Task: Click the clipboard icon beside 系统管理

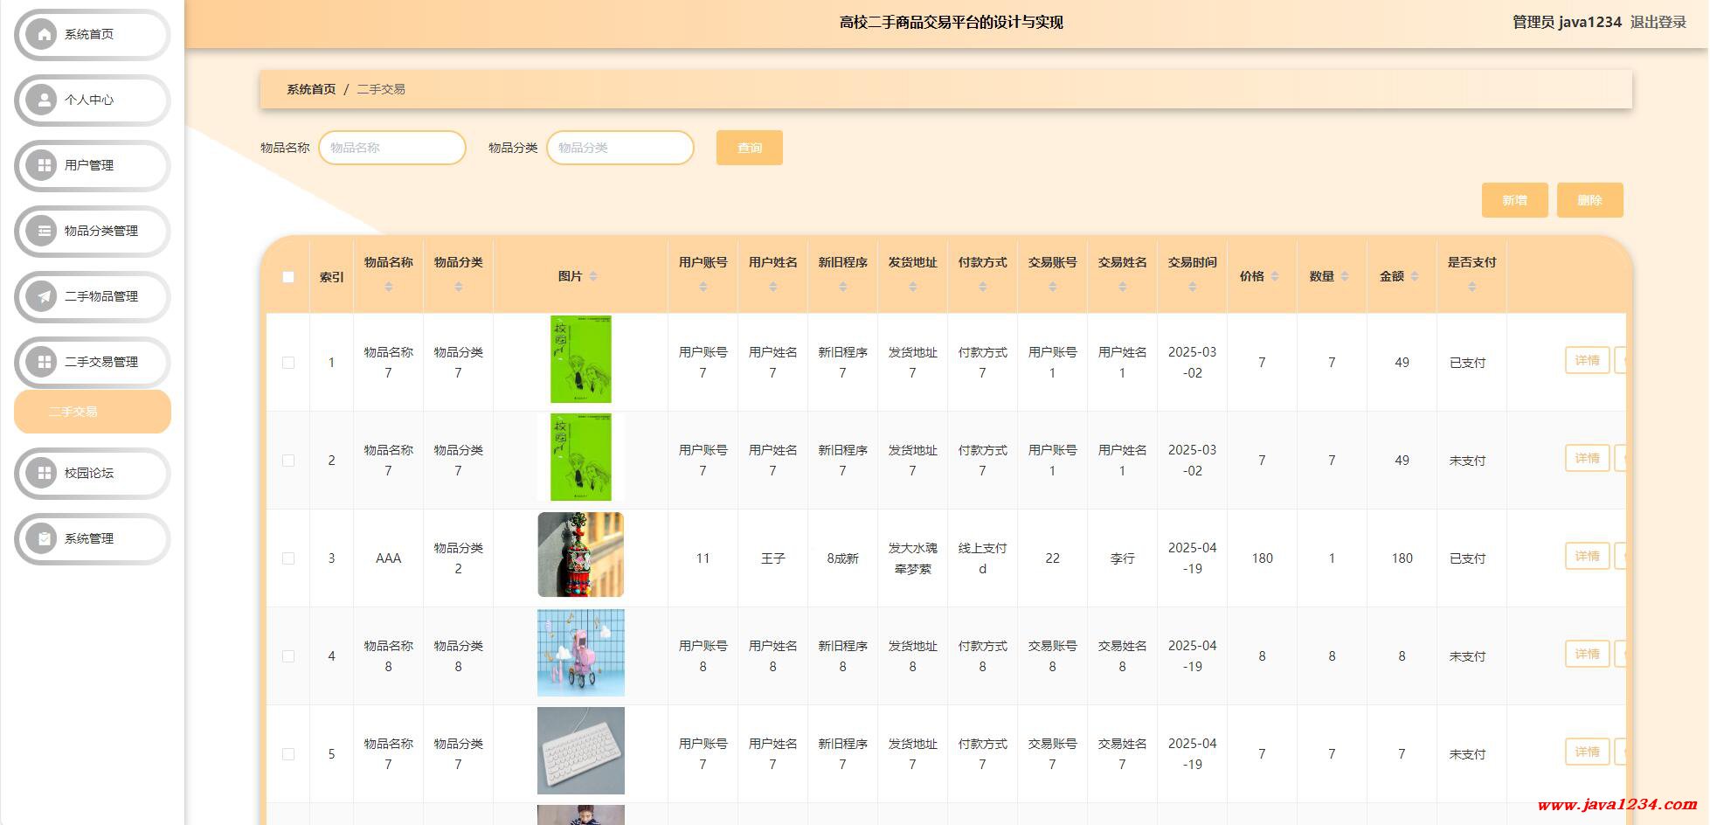Action: [42, 538]
